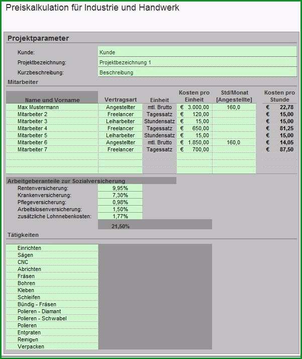Edit zusätzliche Lohnnebenkosten 1,77% field
302x359 pixels.
(120, 216)
